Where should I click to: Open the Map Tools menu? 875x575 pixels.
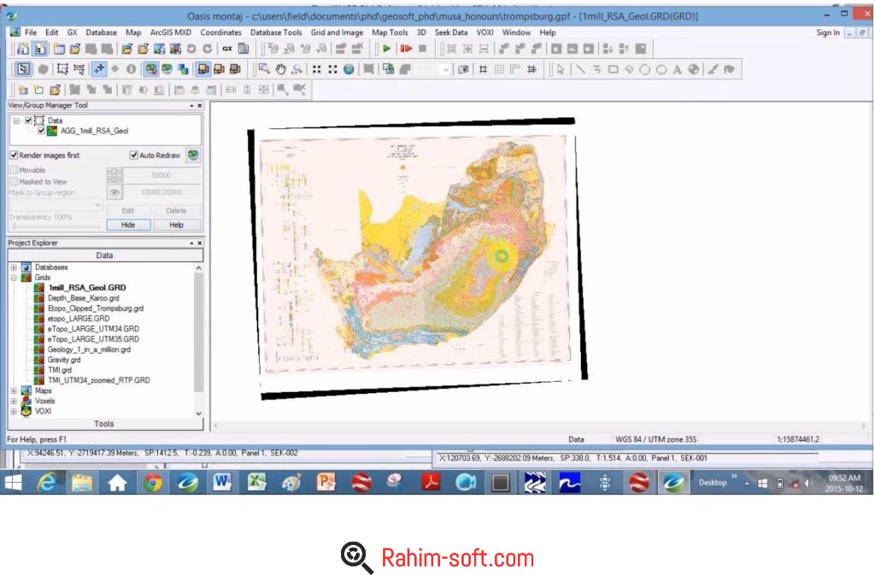point(390,32)
